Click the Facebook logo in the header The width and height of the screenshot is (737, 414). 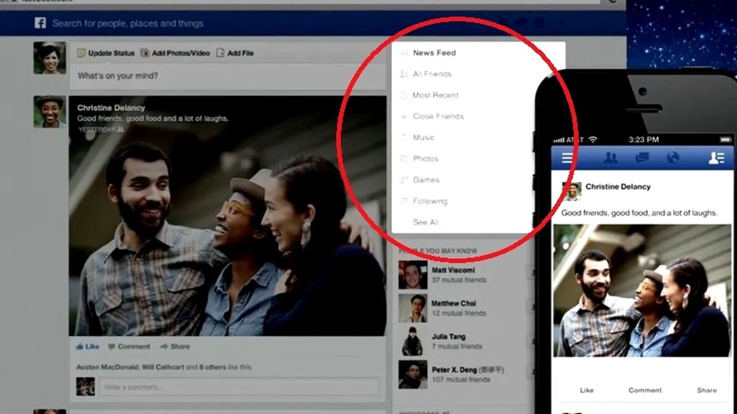(x=39, y=23)
